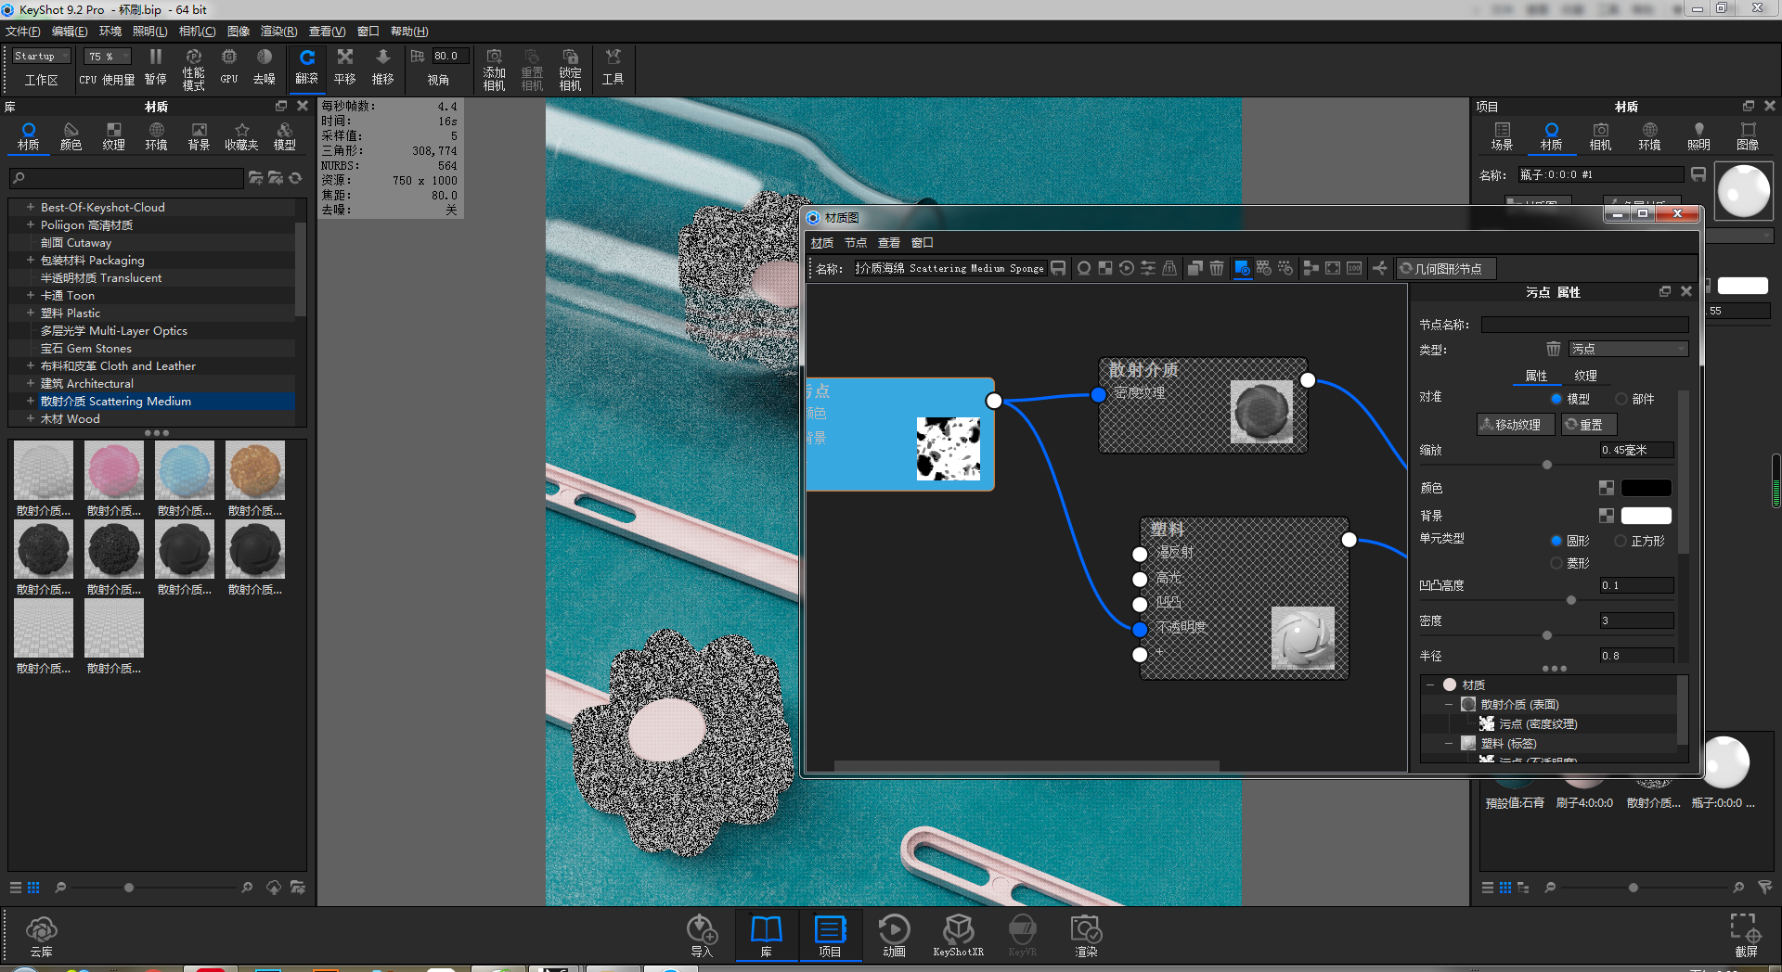Select the pink sponge material thumbnail in library
Screen dimensions: 1782x972
pos(113,469)
